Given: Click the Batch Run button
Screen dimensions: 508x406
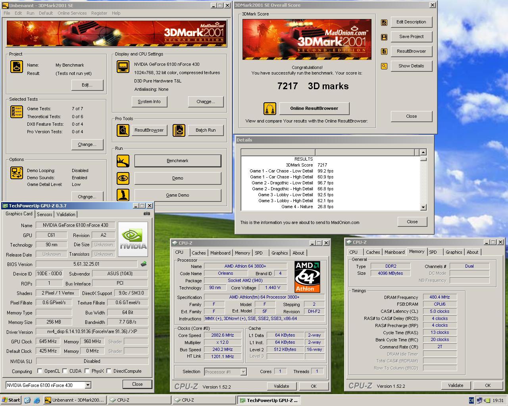Looking at the screenshot, I should tap(206, 130).
